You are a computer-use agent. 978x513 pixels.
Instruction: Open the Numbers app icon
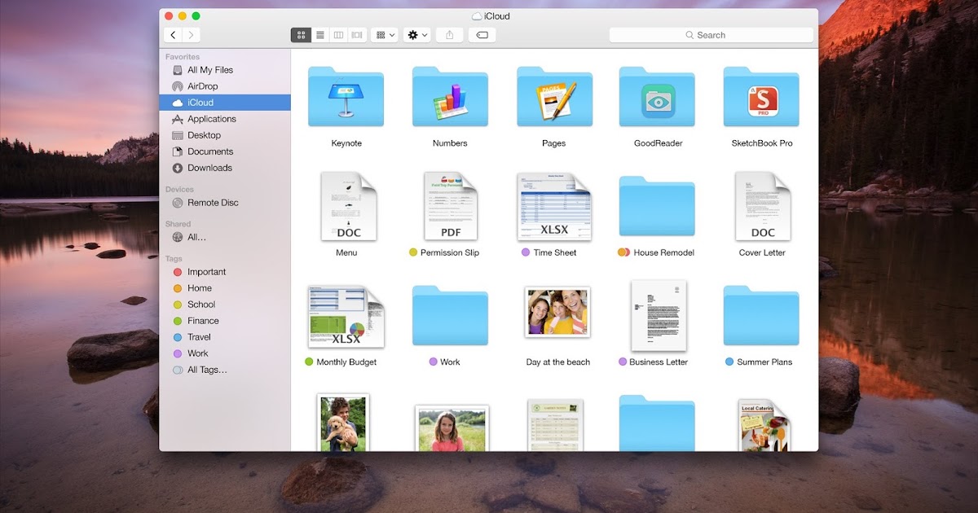point(449,97)
